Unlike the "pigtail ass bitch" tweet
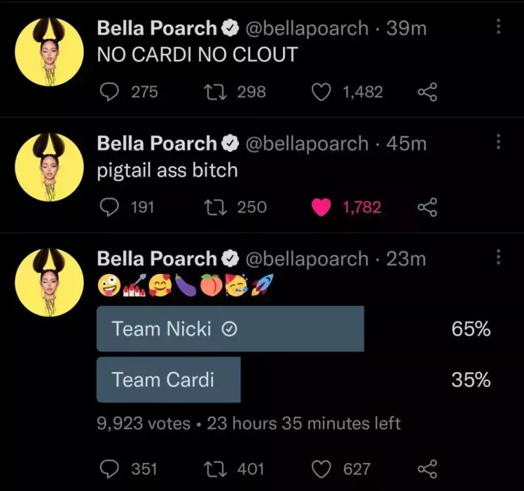This screenshot has height=491, width=524. point(320,208)
